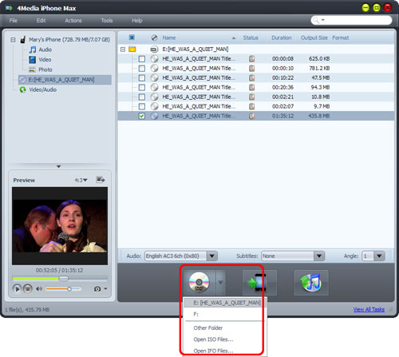The height and width of the screenshot is (357, 399).
Task: Select the Video node in device tree
Action: pyautogui.click(x=45, y=60)
